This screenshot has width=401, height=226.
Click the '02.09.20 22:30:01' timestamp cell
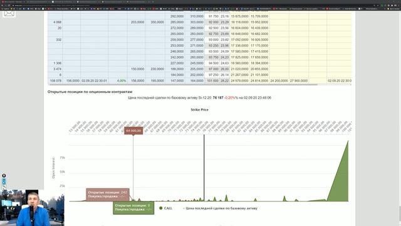pos(95,81)
